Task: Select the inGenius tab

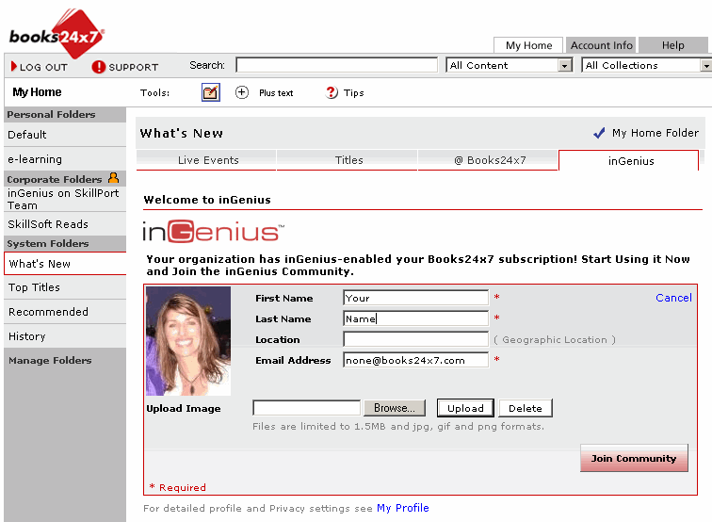Action: [x=629, y=161]
